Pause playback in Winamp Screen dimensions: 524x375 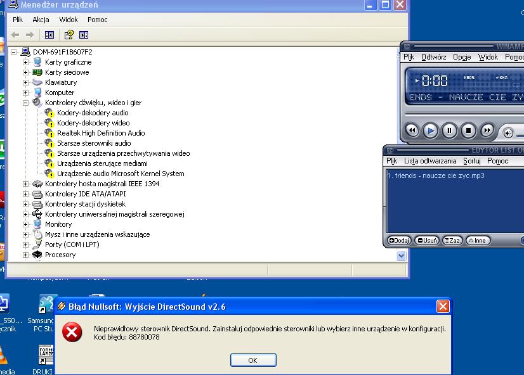pos(450,130)
